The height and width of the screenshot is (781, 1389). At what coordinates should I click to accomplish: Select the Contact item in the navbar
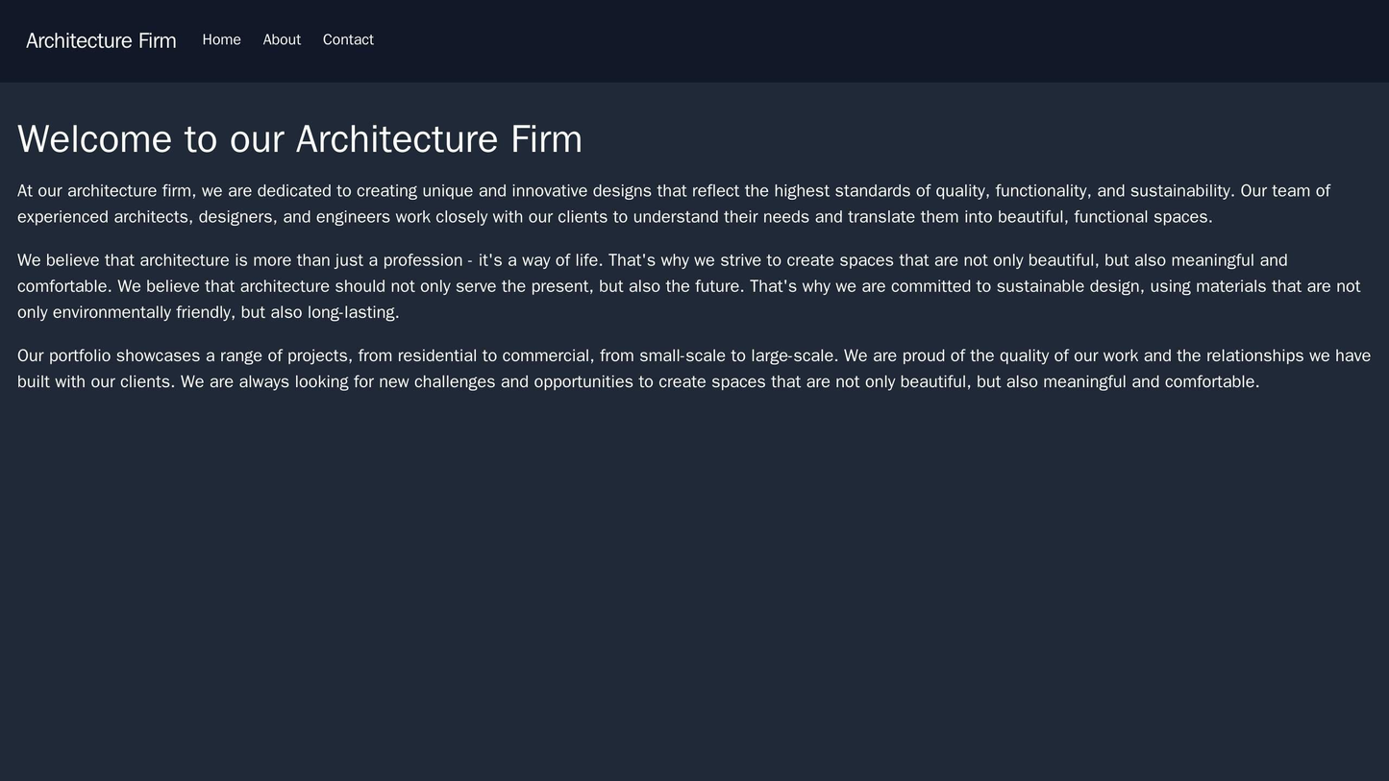pos(349,39)
